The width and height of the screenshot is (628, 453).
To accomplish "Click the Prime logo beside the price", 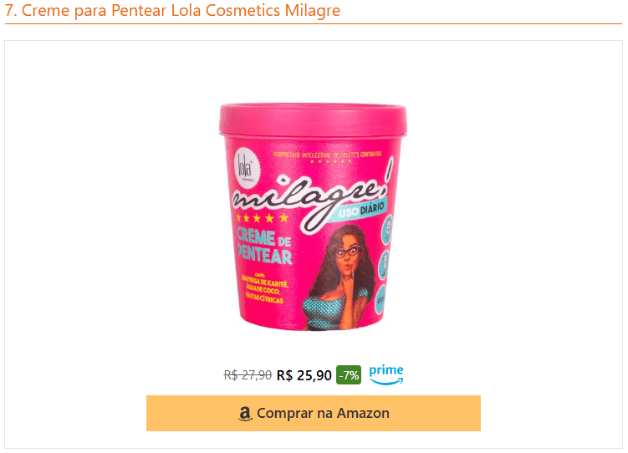I will coord(386,375).
